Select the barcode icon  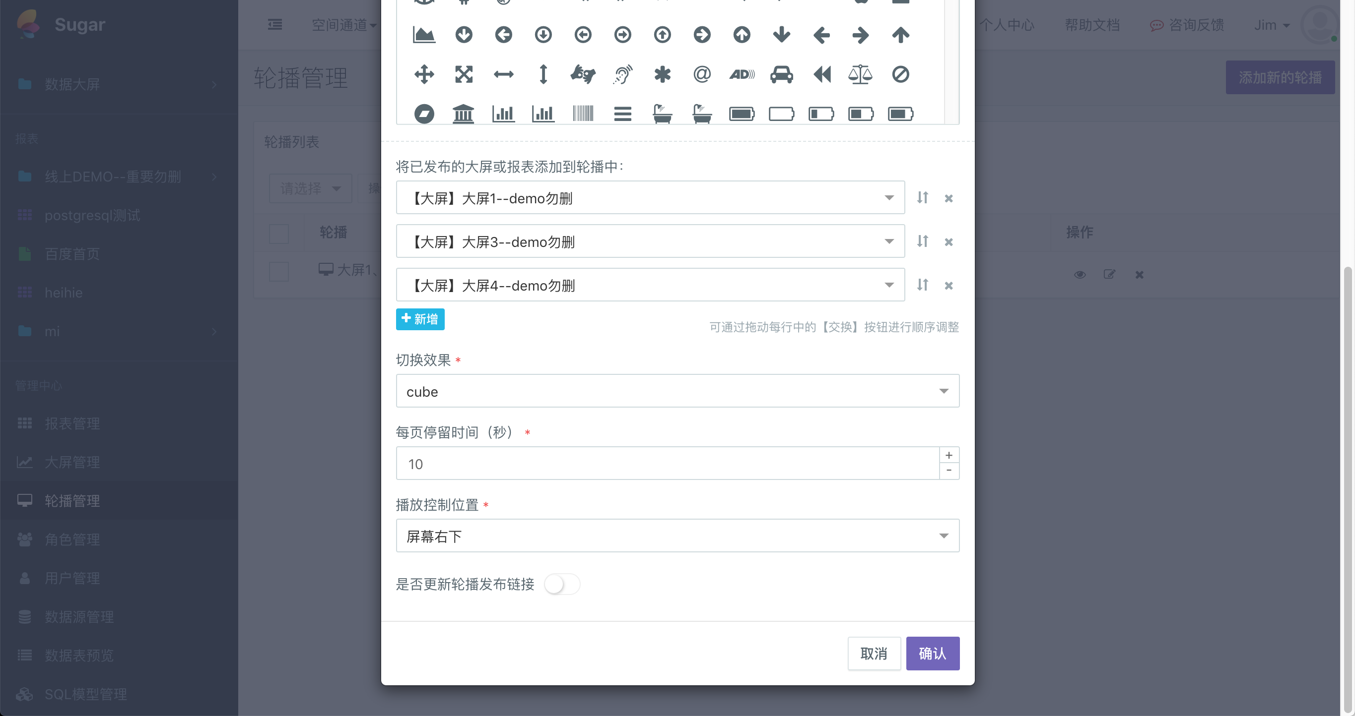click(x=583, y=114)
